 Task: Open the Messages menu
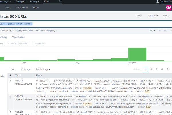coord(6,1)
